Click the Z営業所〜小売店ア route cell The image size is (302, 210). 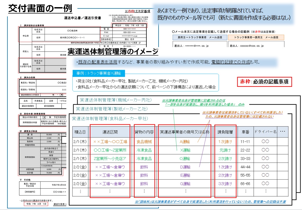110,159
